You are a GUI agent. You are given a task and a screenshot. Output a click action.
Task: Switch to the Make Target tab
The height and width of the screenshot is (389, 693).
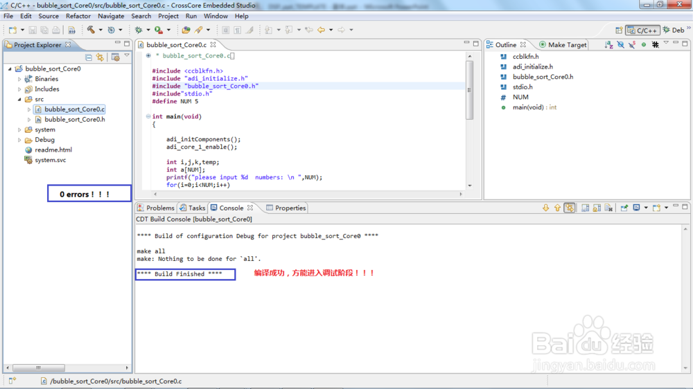point(563,44)
